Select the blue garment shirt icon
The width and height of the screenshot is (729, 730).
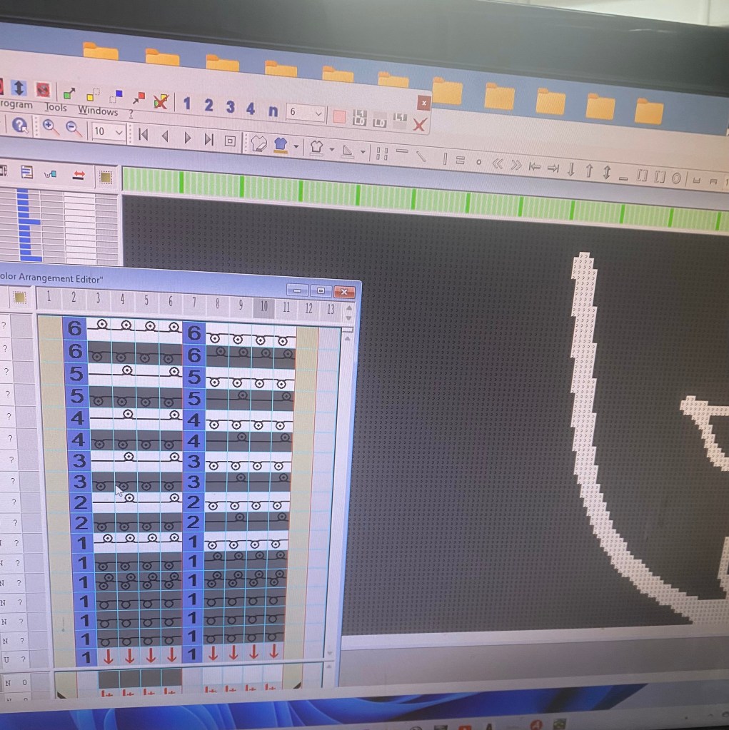click(x=281, y=144)
